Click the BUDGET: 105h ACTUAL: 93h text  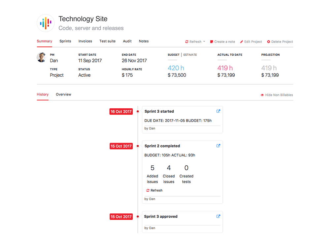(x=170, y=155)
